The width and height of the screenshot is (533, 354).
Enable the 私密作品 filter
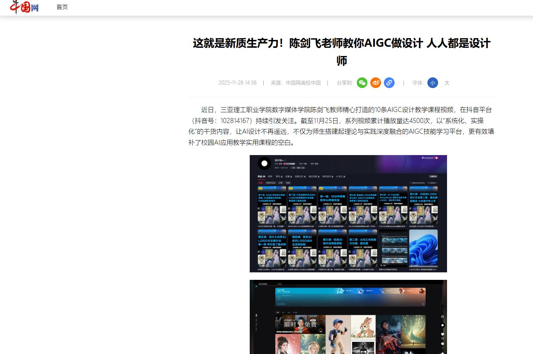point(270,183)
